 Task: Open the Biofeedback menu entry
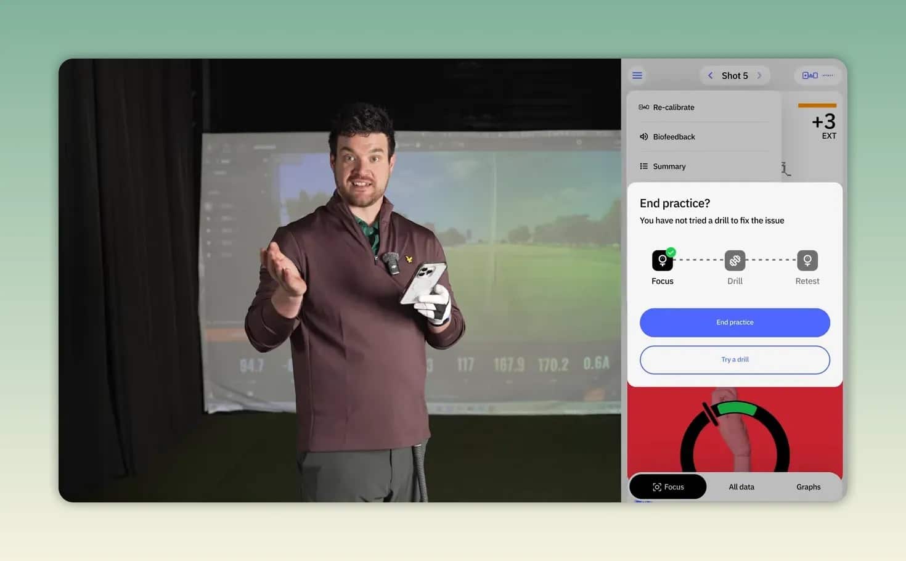tap(704, 137)
